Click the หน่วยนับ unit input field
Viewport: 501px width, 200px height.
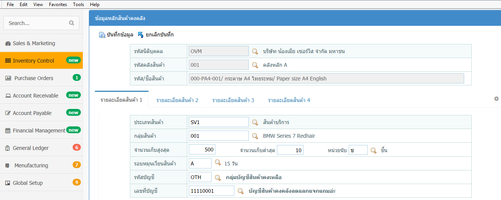359,150
